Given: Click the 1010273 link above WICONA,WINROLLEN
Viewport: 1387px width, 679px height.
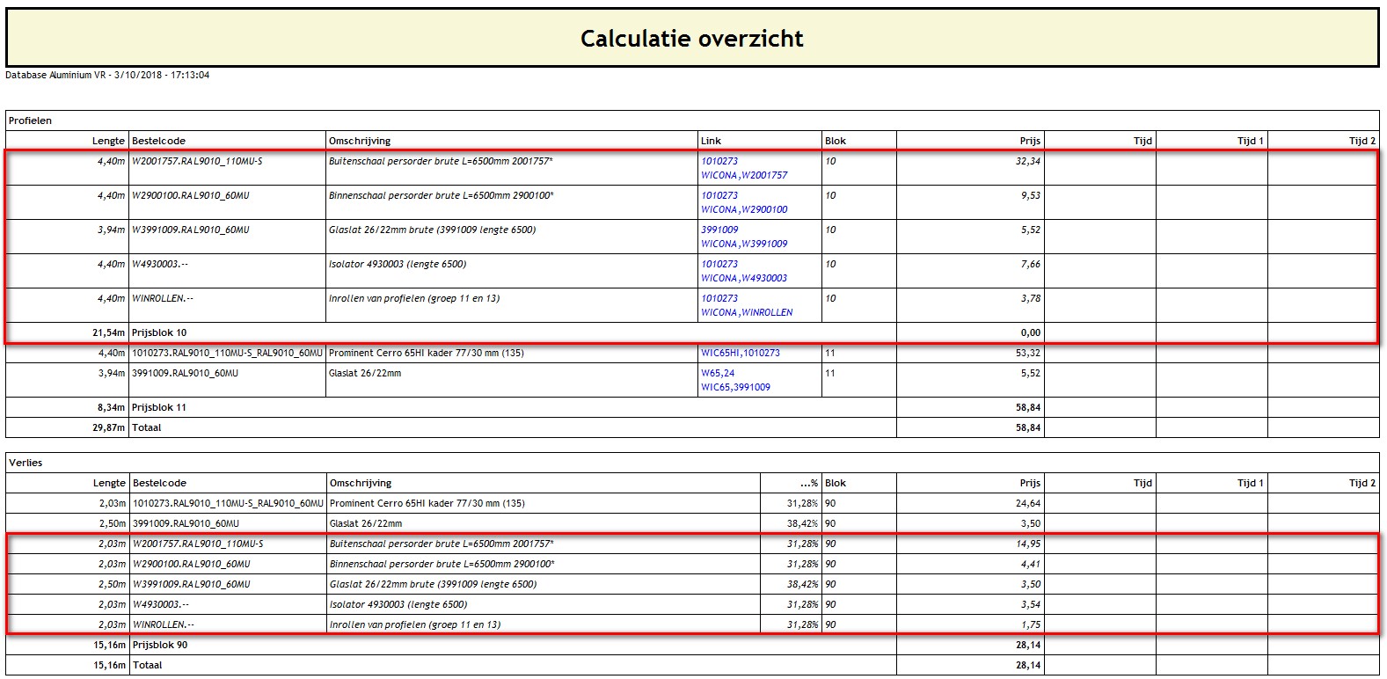Looking at the screenshot, I should click(719, 298).
